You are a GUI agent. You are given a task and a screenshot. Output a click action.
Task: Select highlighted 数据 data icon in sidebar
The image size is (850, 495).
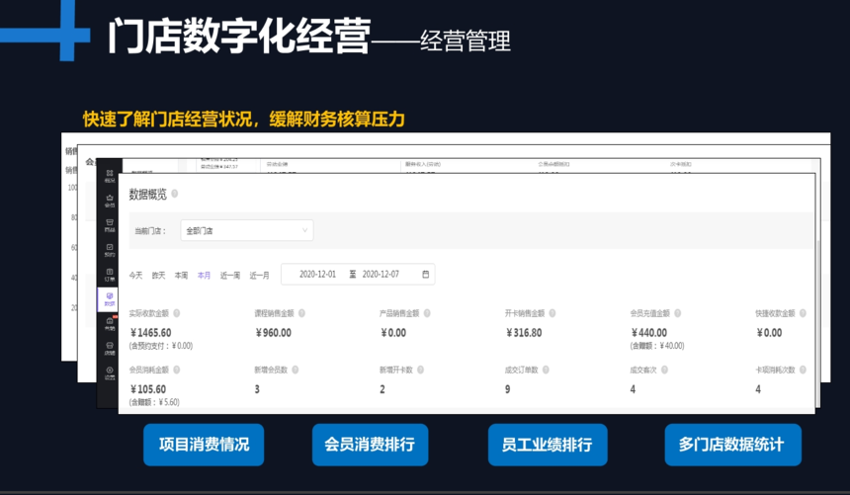coord(108,299)
